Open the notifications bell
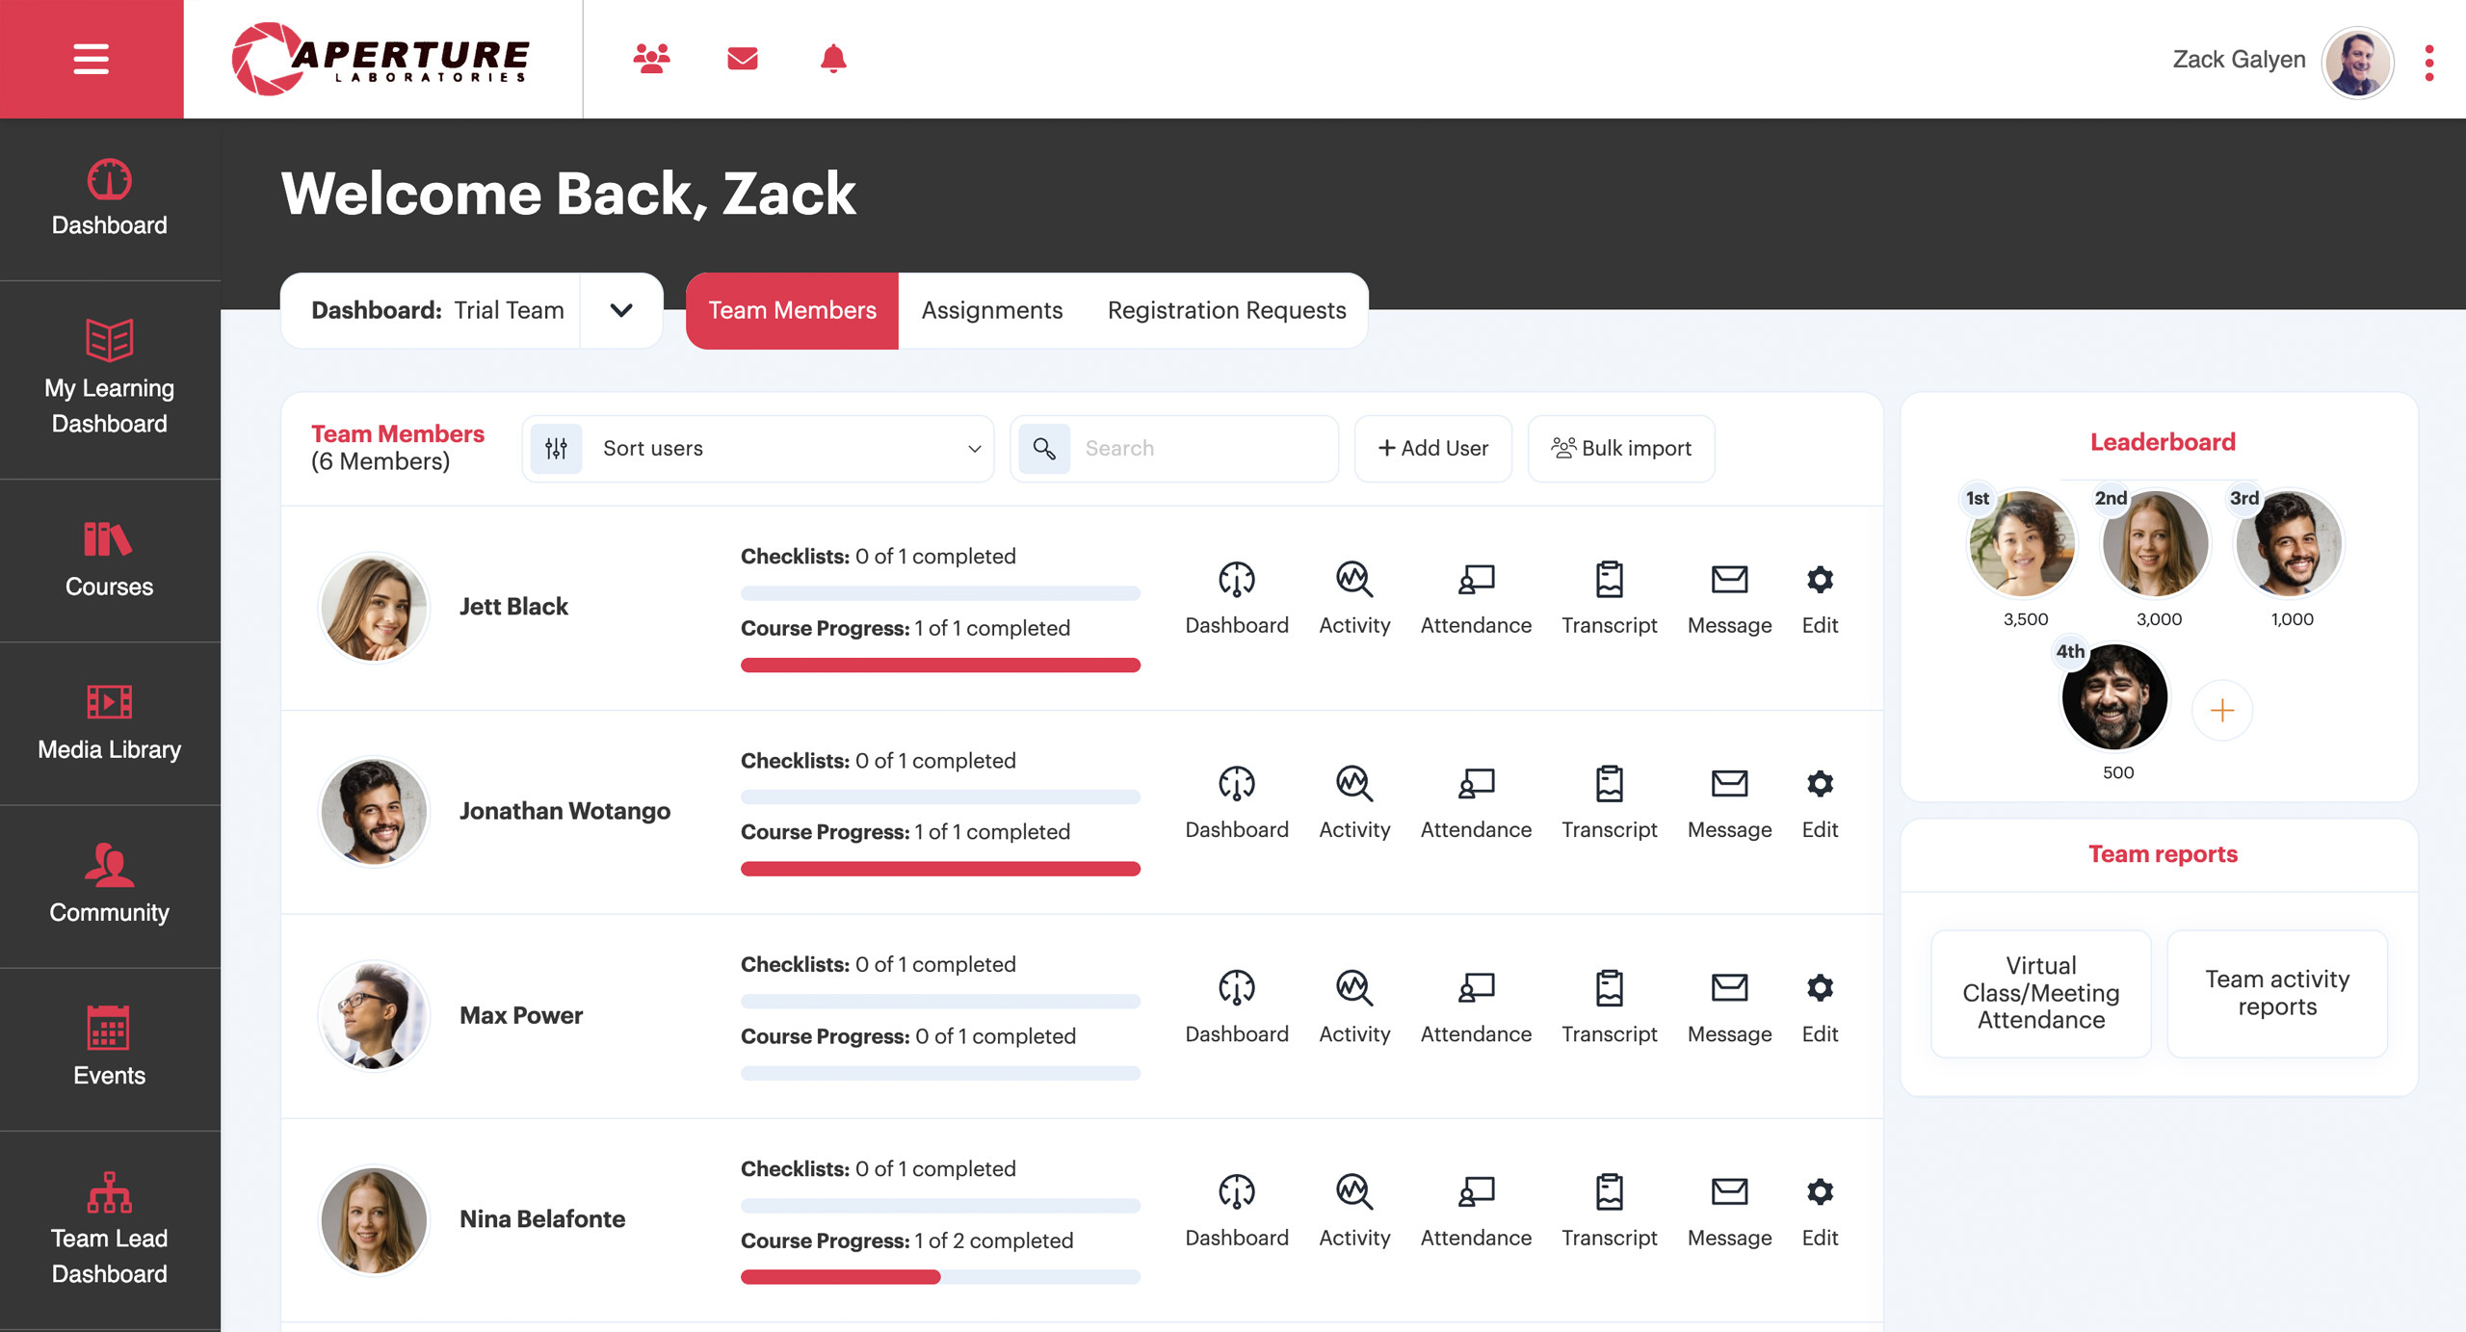The width and height of the screenshot is (2466, 1332). click(832, 59)
